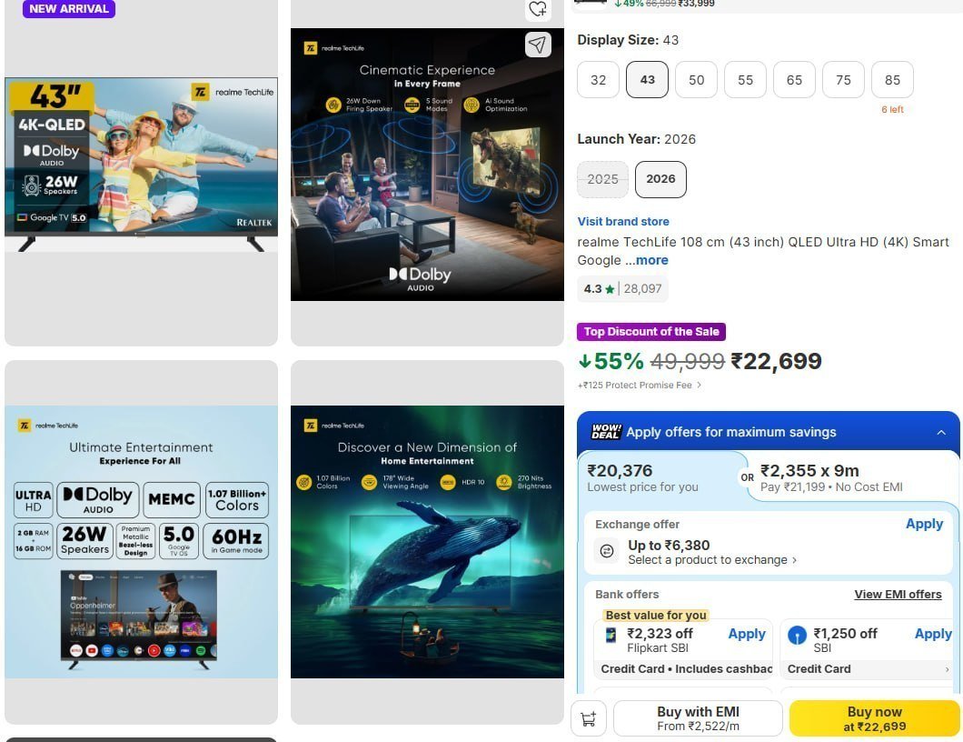The image size is (963, 742).
Task: Choose 2025 launch year
Action: point(602,179)
